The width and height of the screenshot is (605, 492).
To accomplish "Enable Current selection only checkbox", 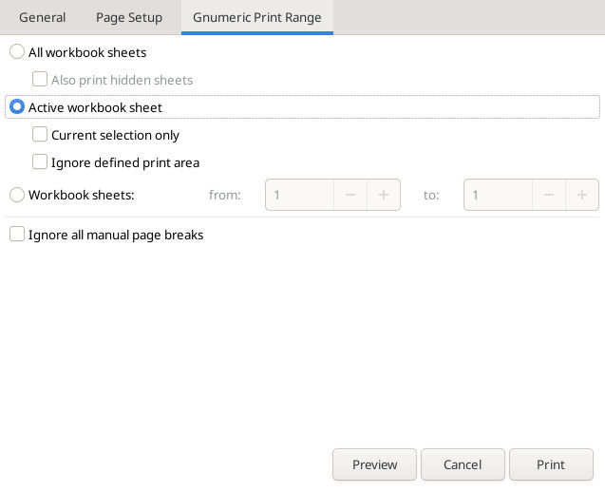I will 40,134.
